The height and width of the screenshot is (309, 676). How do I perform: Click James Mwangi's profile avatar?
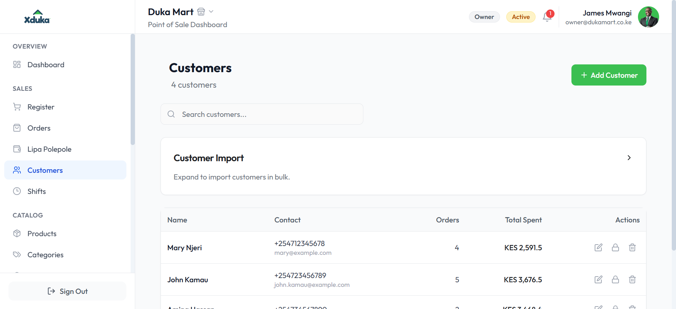tap(648, 17)
